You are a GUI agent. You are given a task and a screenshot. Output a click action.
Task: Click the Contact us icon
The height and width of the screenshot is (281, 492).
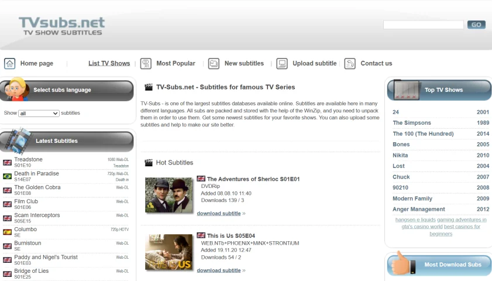tap(350, 63)
